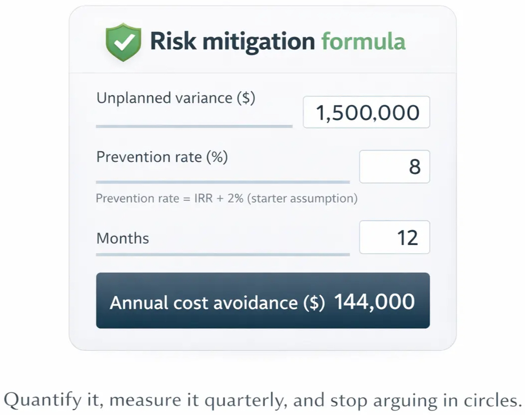Focus the Prevention rate field showing 8
Screen dimensions: 525x415
pos(394,167)
